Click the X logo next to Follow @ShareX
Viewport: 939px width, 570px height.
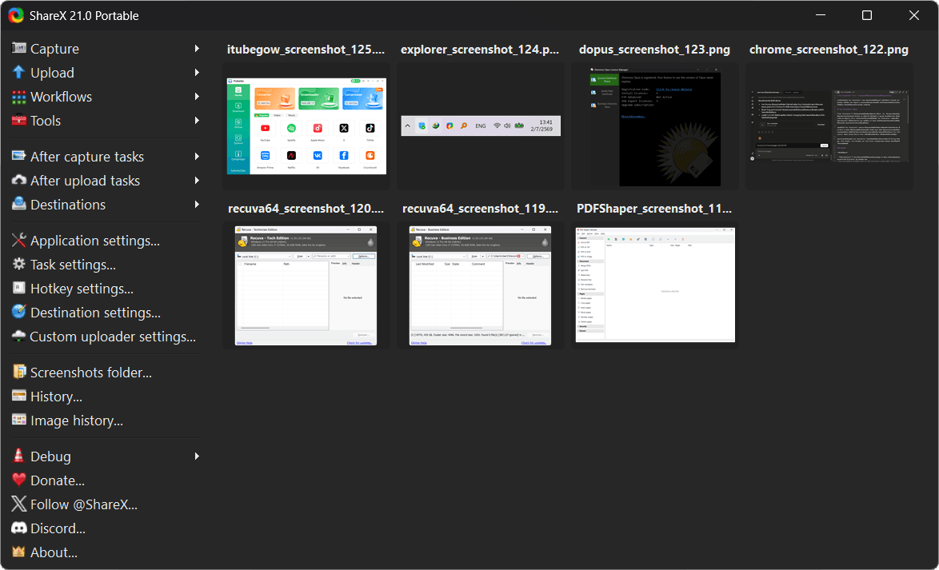point(19,504)
